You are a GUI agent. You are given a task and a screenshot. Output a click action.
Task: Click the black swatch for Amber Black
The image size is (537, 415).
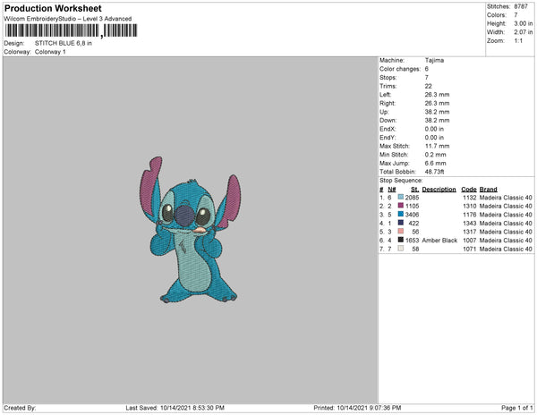click(x=401, y=240)
